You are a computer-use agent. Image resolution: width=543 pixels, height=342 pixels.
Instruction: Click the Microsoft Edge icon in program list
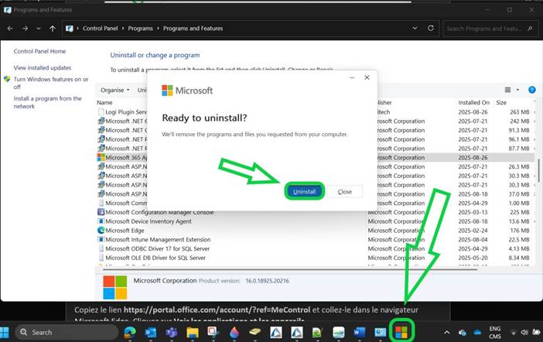click(x=101, y=231)
